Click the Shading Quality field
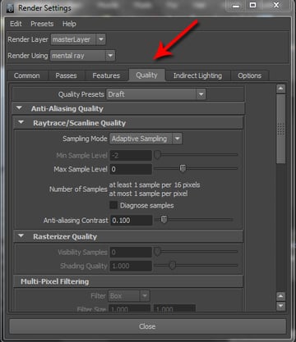The image size is (296, 342). [131, 266]
